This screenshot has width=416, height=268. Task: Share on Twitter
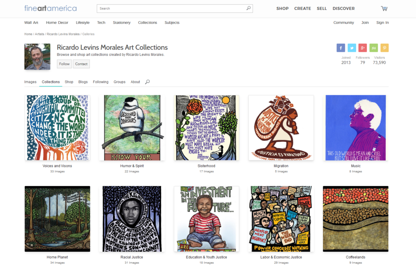click(x=352, y=48)
